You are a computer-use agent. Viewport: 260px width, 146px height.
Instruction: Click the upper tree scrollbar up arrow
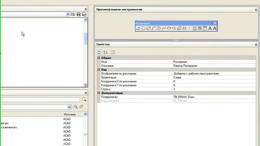[x=85, y=20]
